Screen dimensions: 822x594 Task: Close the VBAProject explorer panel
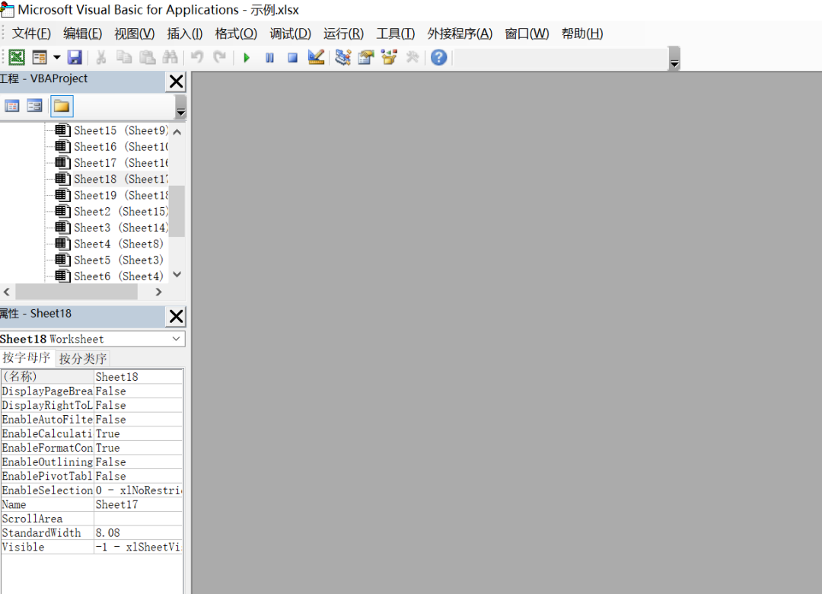click(176, 81)
